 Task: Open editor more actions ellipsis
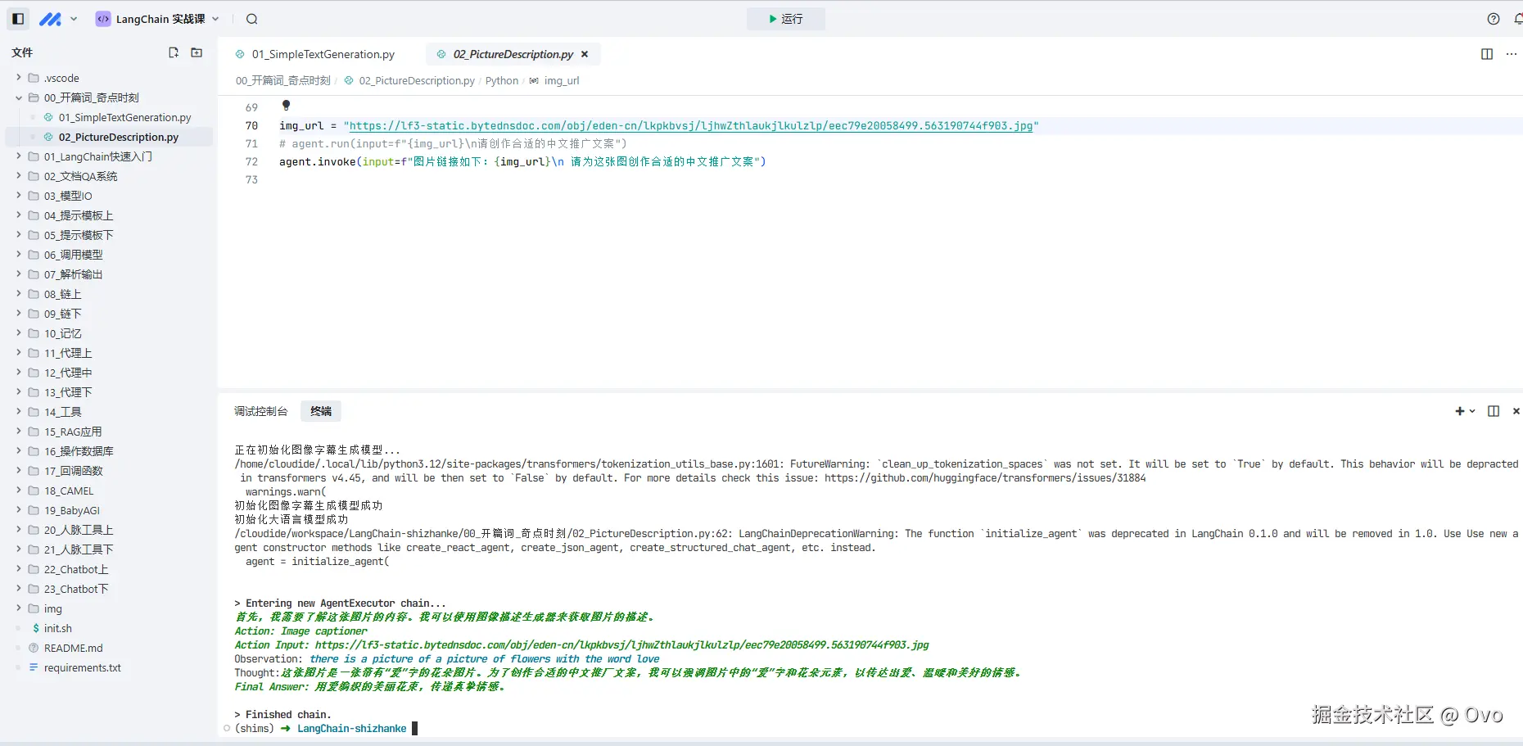(1512, 54)
